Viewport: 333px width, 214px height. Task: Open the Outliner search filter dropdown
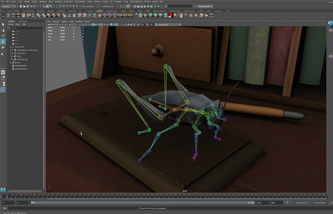tap(43, 28)
